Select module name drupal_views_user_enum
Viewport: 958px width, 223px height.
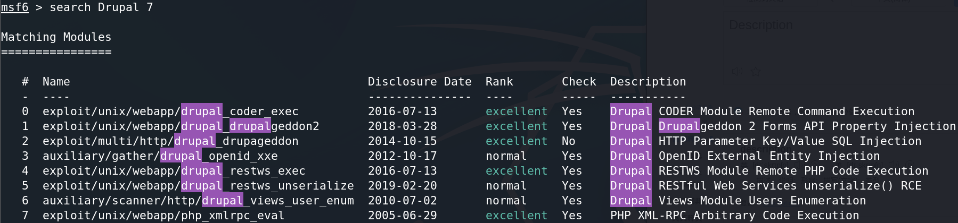(278, 201)
